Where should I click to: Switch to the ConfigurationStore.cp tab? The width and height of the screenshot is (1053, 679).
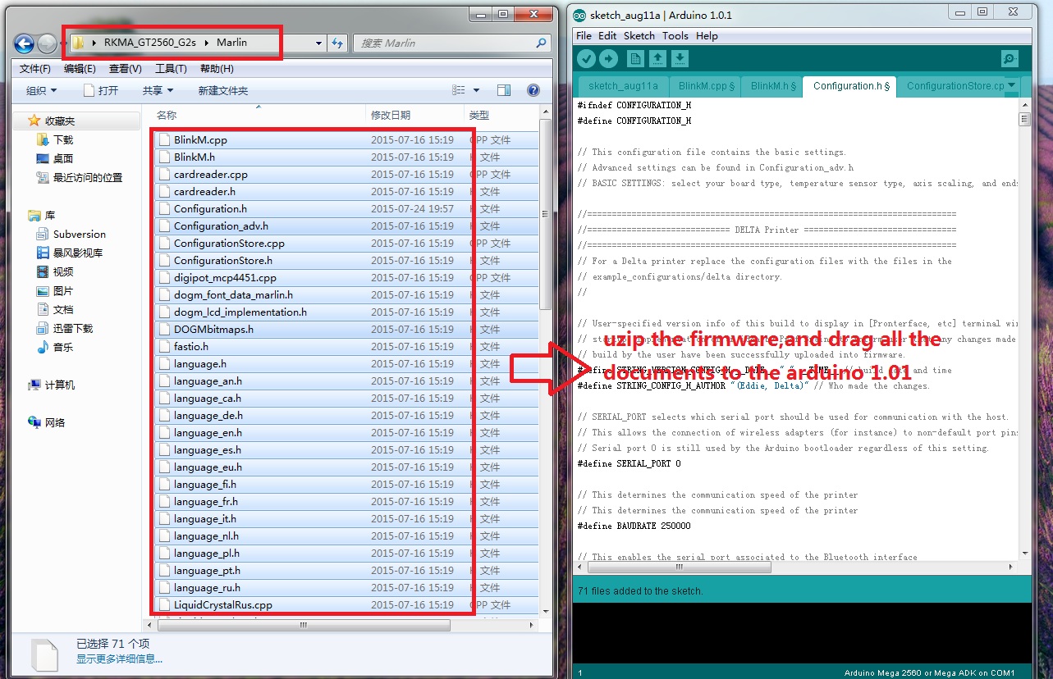click(x=955, y=85)
